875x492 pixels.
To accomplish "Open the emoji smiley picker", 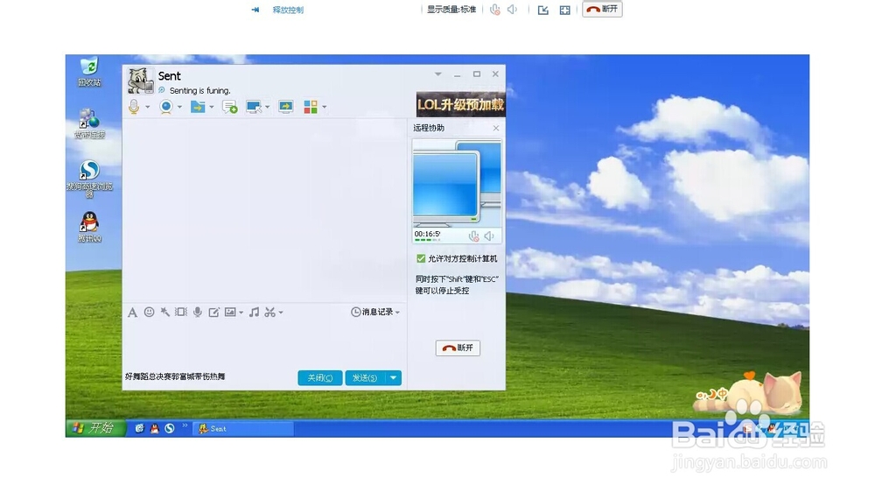I will [x=149, y=313].
